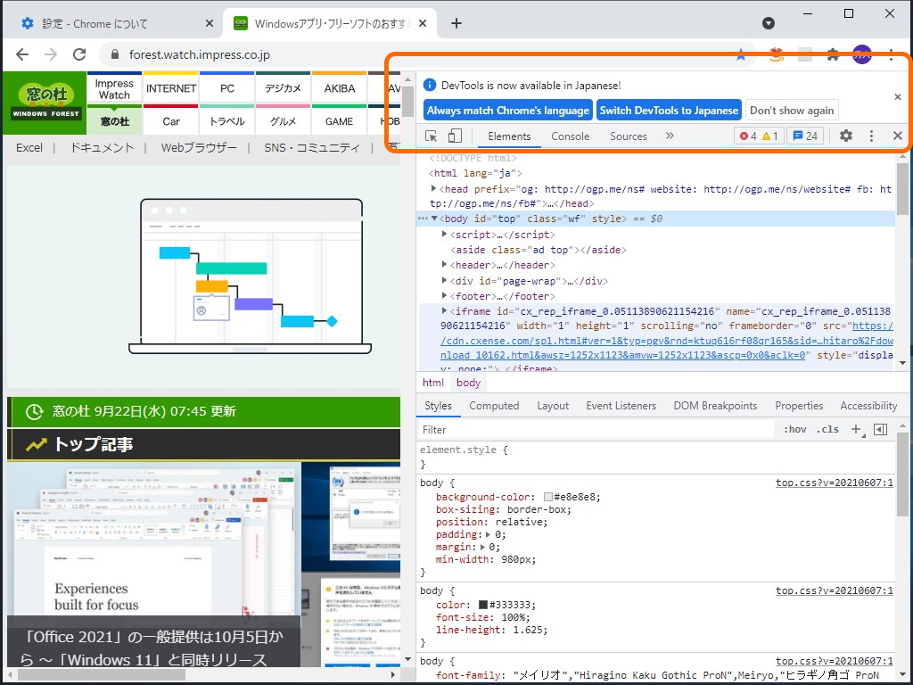Close the DevTools panel

[897, 136]
